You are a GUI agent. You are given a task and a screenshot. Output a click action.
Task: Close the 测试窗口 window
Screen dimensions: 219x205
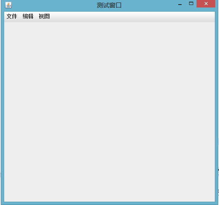206,4
